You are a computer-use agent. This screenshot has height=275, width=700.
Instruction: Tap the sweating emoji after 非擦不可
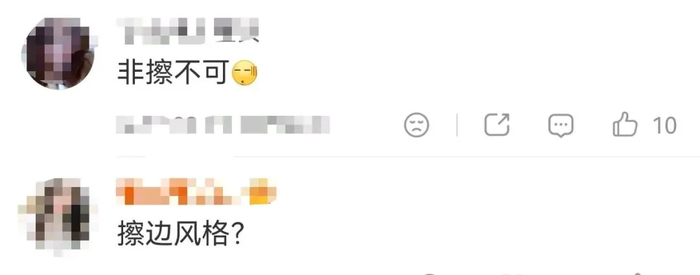point(245,74)
